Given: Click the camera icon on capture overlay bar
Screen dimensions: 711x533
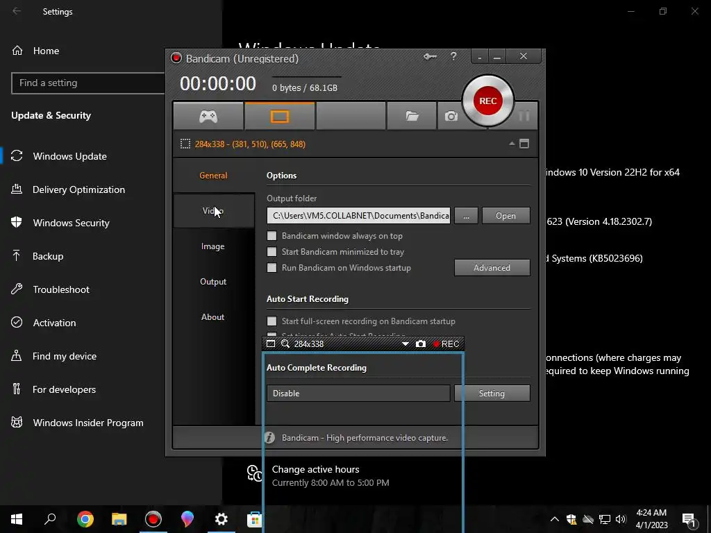Looking at the screenshot, I should (x=421, y=344).
